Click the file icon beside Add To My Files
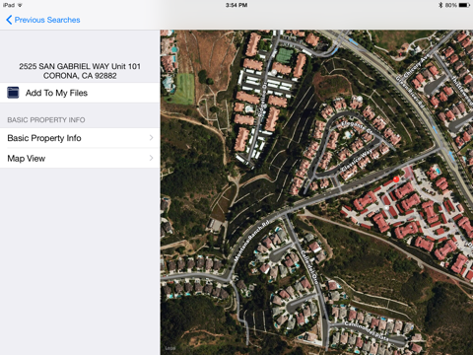Viewport: 473px width, 355px height. pyautogui.click(x=13, y=93)
